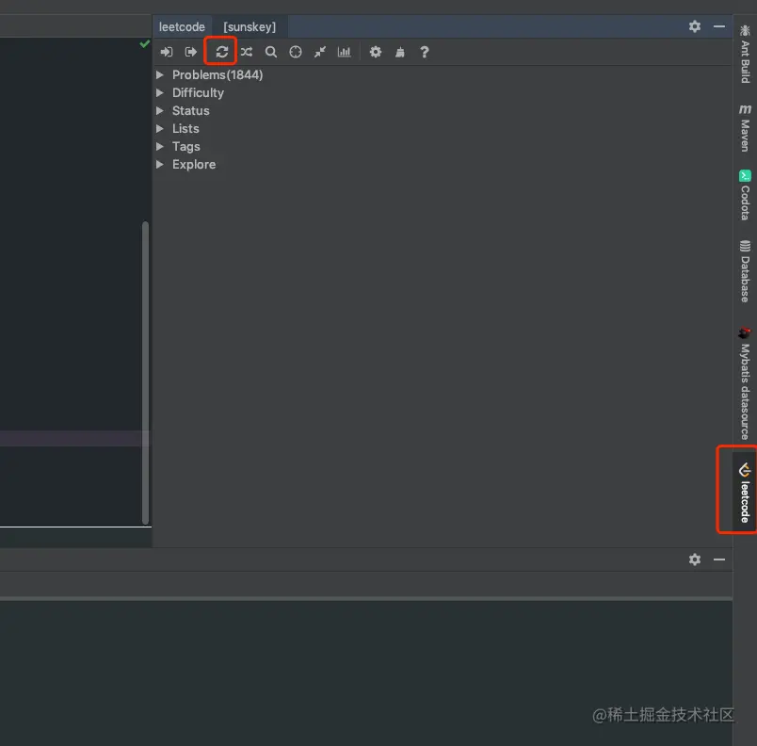757x746 pixels.
Task: Open the progress bar-chart icon
Action: click(345, 52)
